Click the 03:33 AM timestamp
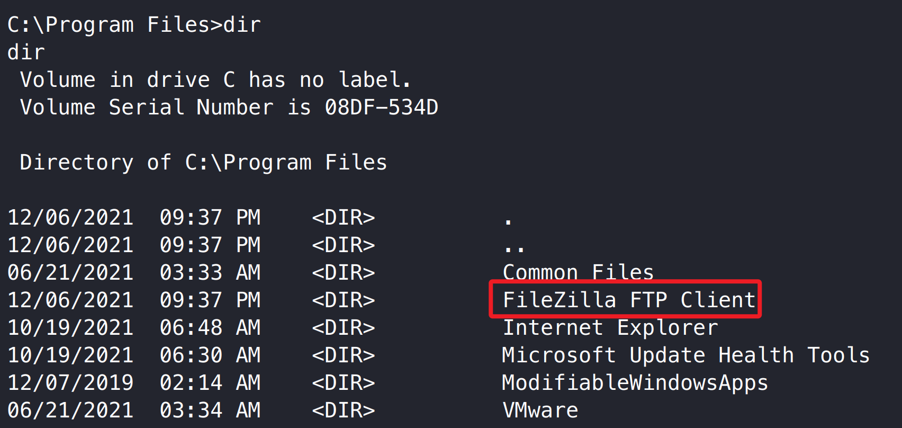 tap(210, 272)
